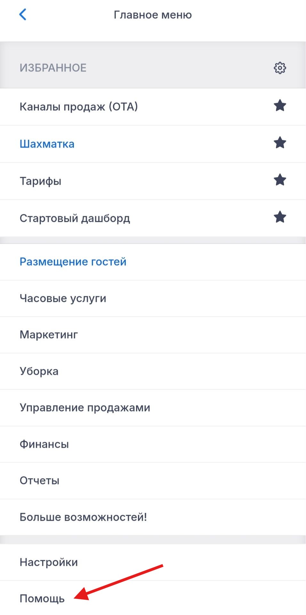This screenshot has height=615, width=306.
Task: Go to Шахматка
Action: (47, 144)
